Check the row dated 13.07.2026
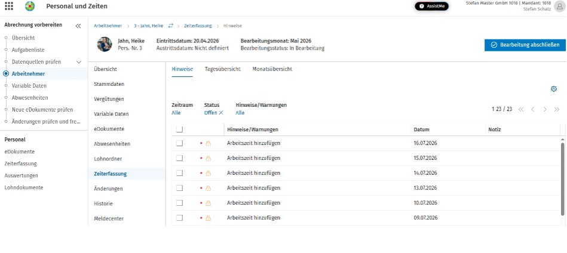This screenshot has width=567, height=253. [179, 188]
